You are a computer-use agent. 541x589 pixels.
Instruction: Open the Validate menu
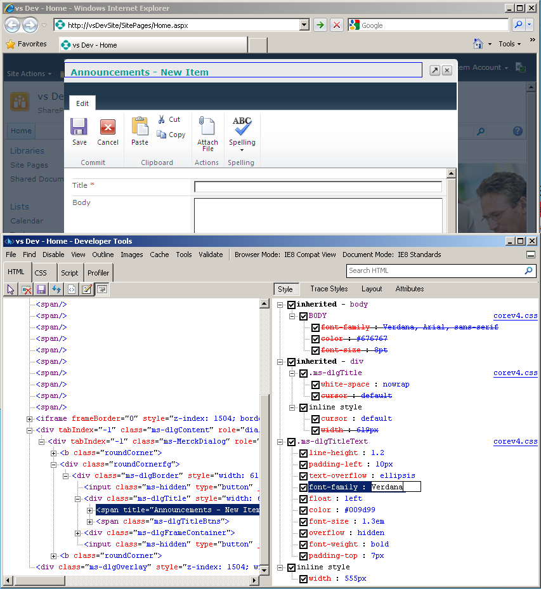pyautogui.click(x=211, y=255)
